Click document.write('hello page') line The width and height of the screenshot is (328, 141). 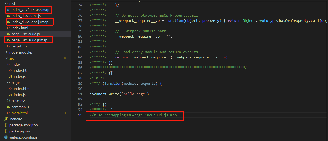(119, 94)
